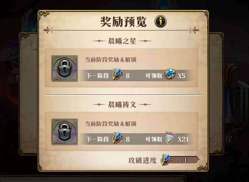Image resolution: width=249 pixels, height=182 pixels.
Task: Tap the blue star medal reward X5
Action: (170, 74)
